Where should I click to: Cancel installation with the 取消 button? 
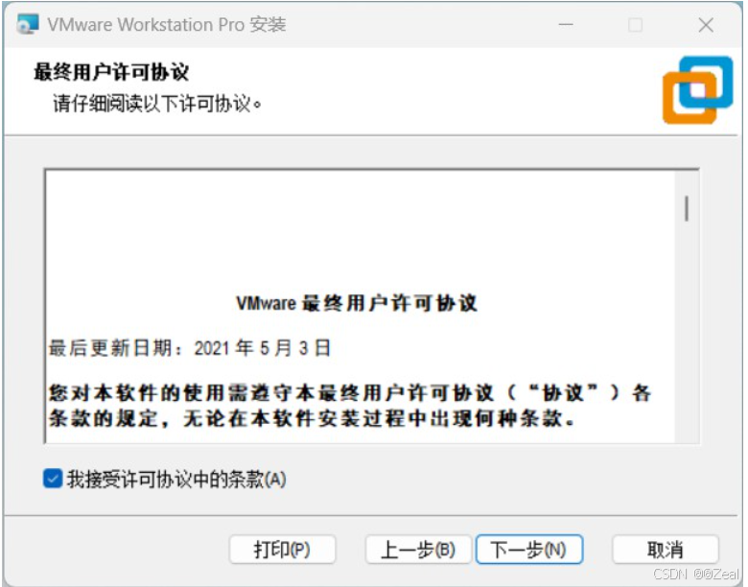point(665,550)
